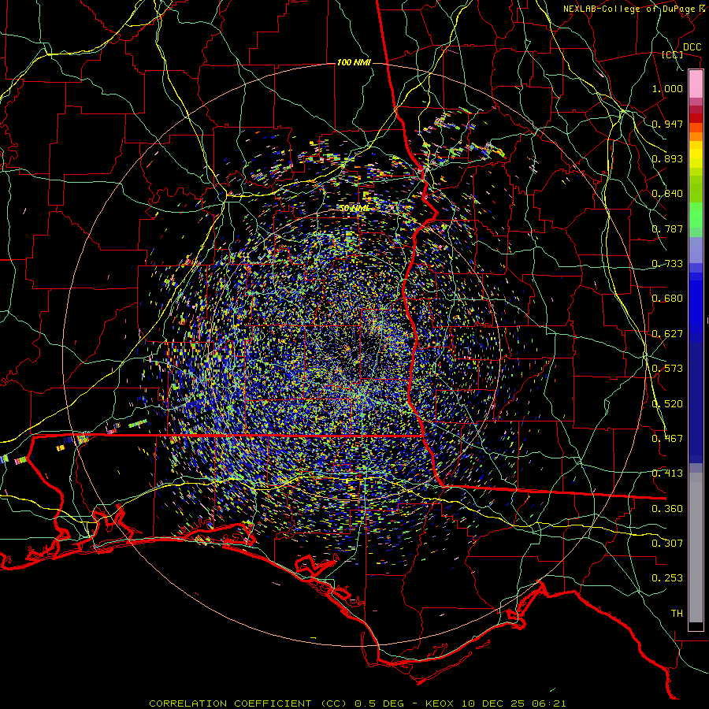The height and width of the screenshot is (709, 709).
Task: Click the Correlation Coefficient caption at the bottom
Action: pyautogui.click(x=357, y=703)
